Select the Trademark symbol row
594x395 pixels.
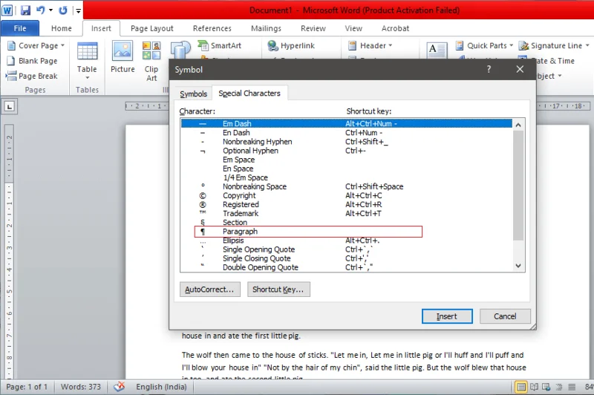point(346,214)
